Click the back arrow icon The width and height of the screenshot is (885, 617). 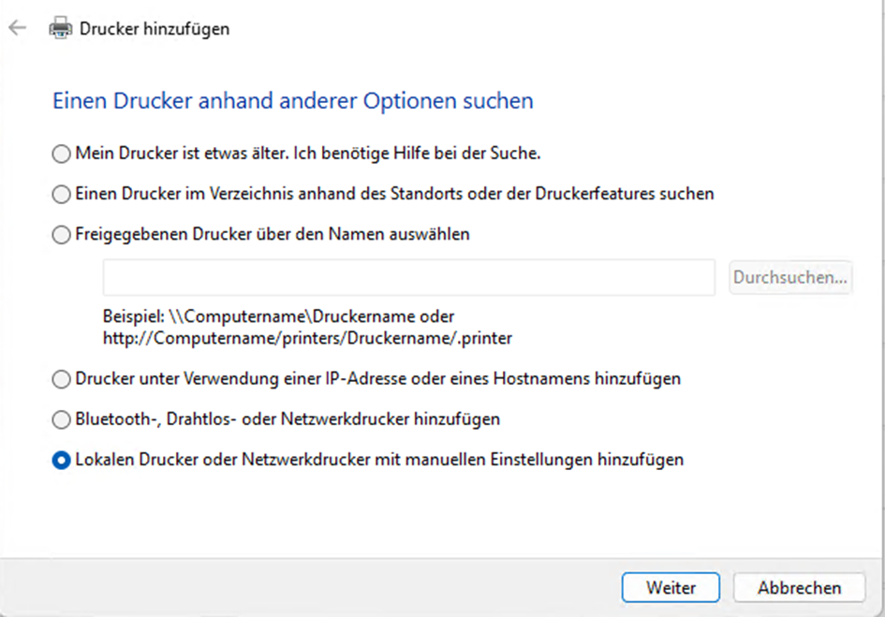coord(17,28)
